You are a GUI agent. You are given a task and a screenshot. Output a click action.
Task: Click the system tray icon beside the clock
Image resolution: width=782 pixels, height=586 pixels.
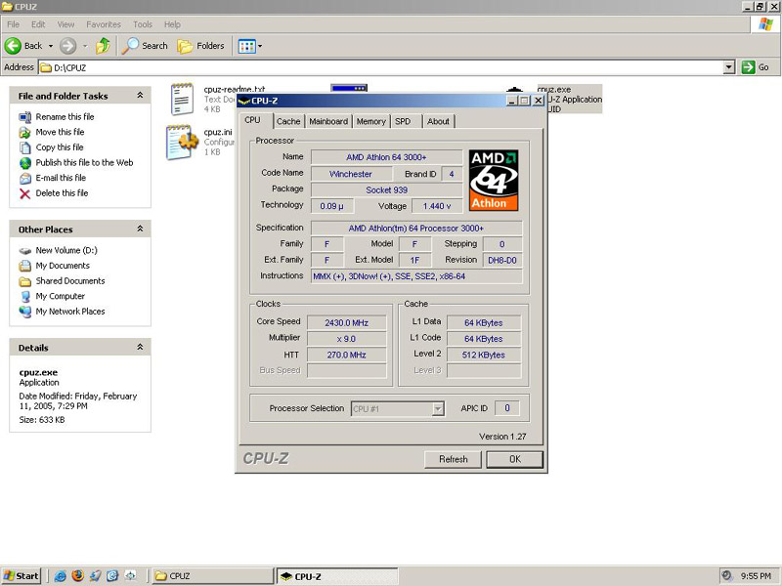[726, 576]
